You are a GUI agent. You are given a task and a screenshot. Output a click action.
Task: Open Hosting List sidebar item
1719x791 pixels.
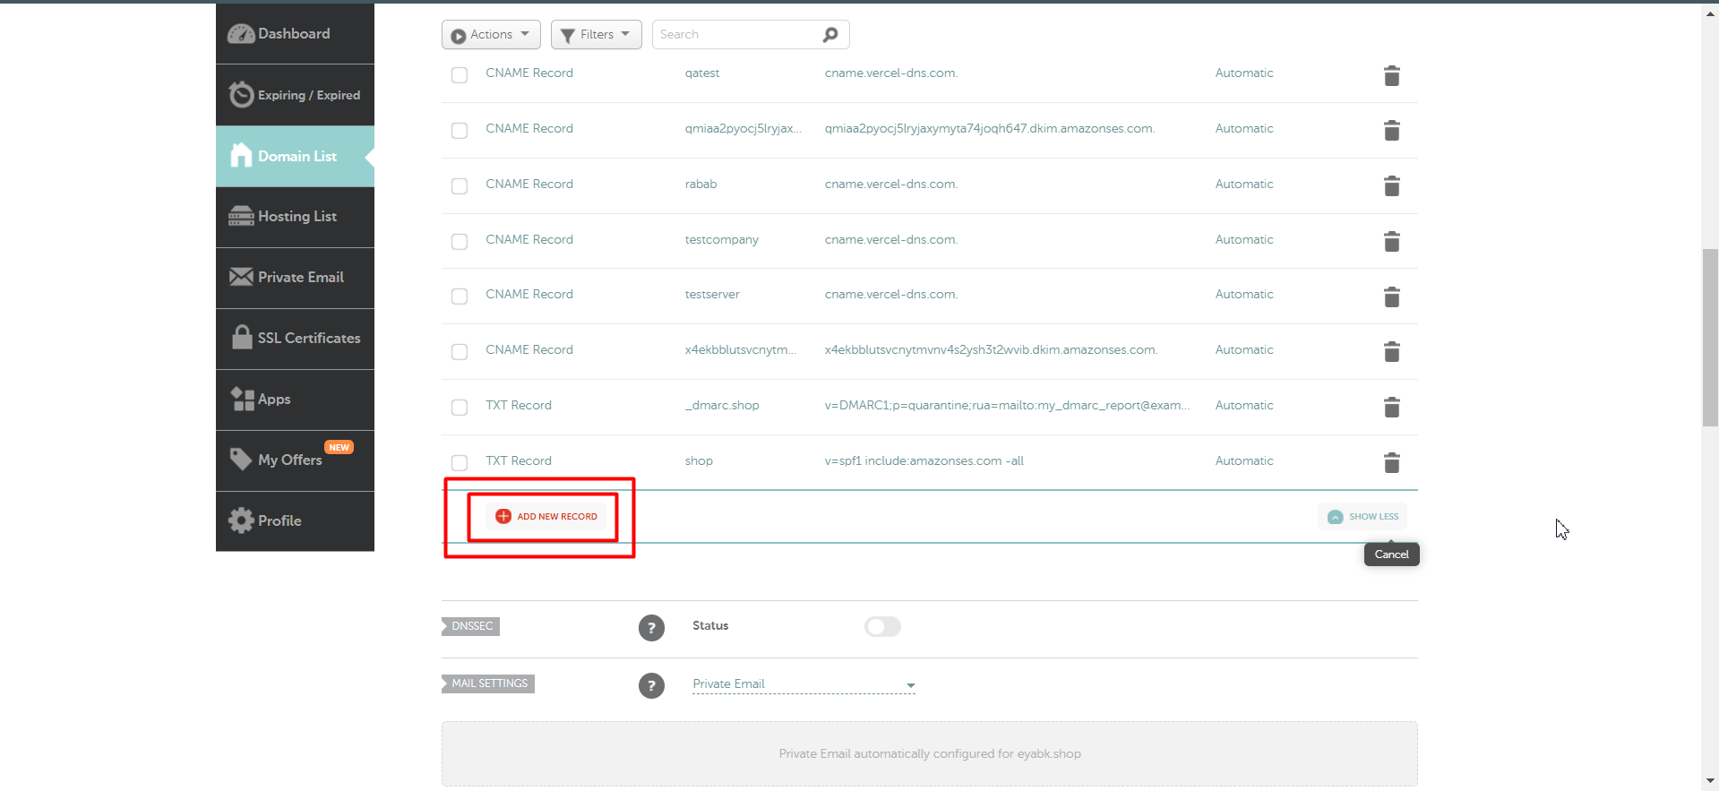[x=295, y=217]
